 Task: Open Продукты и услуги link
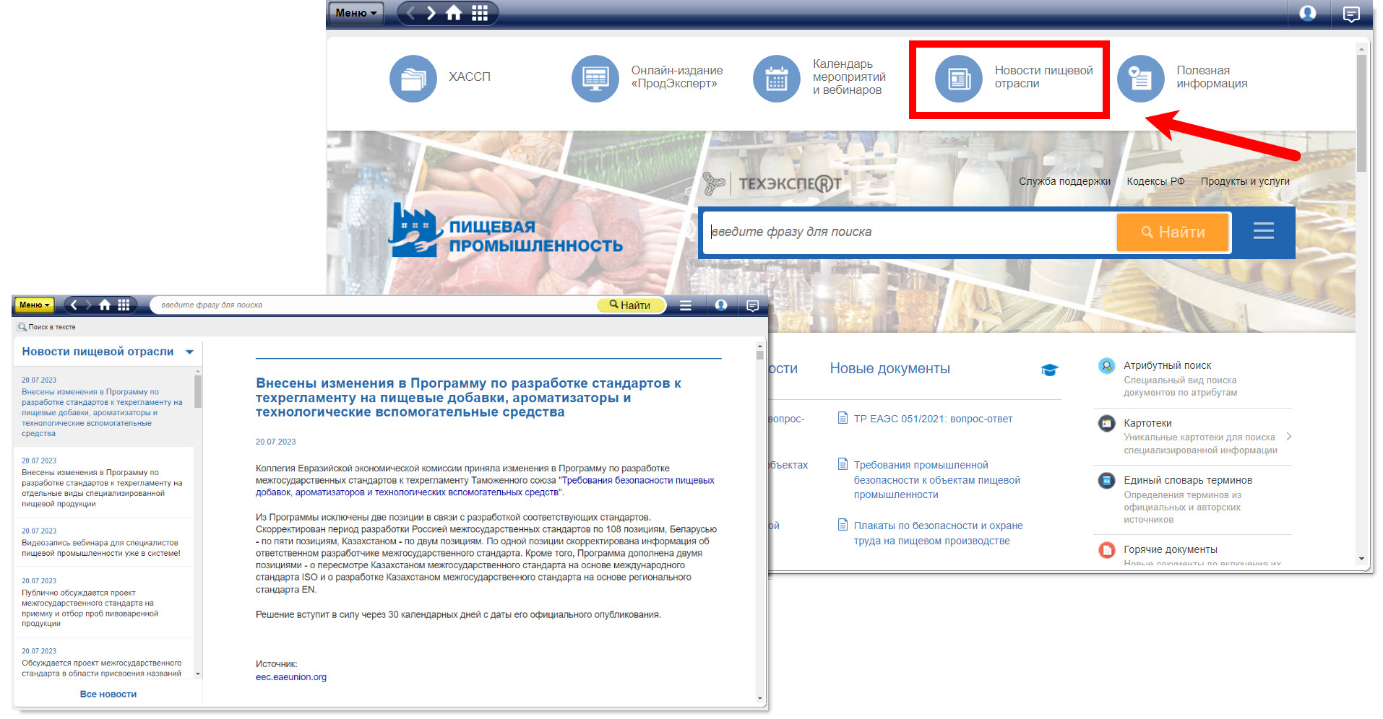(1245, 181)
